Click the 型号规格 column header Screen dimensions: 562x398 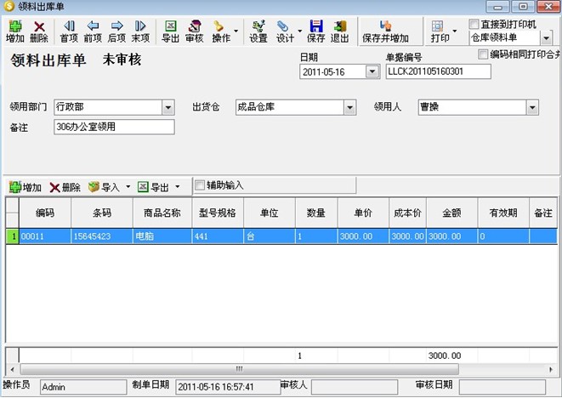(x=218, y=213)
